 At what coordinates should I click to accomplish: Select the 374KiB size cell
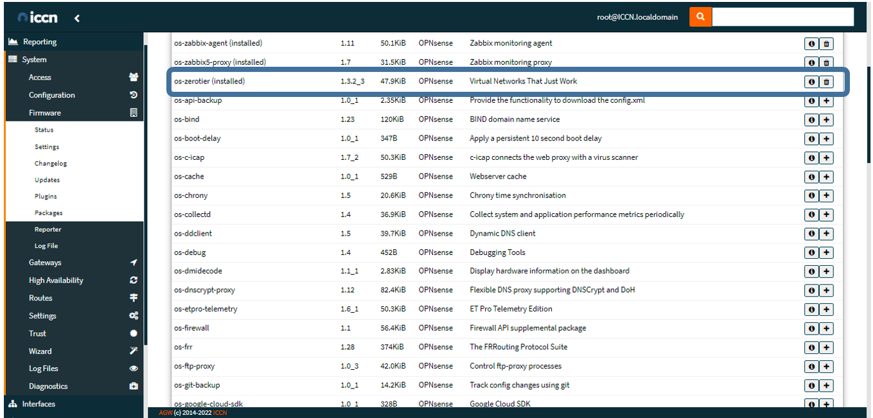point(392,347)
